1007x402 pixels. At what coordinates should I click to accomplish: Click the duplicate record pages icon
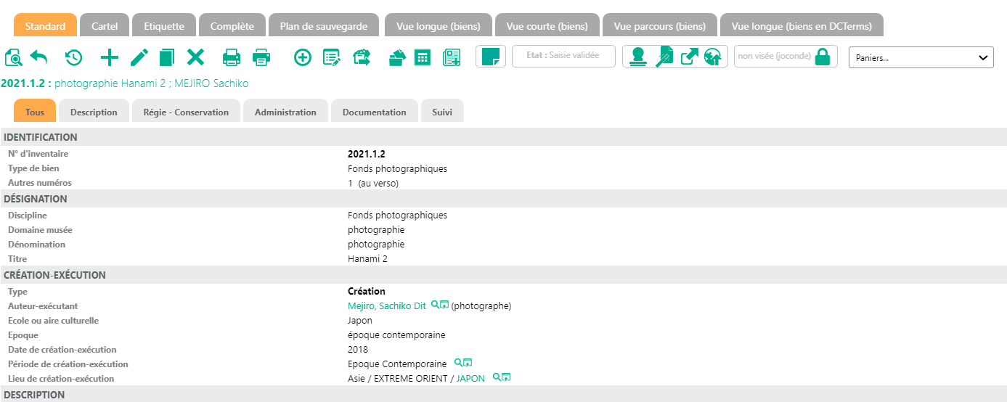[167, 57]
